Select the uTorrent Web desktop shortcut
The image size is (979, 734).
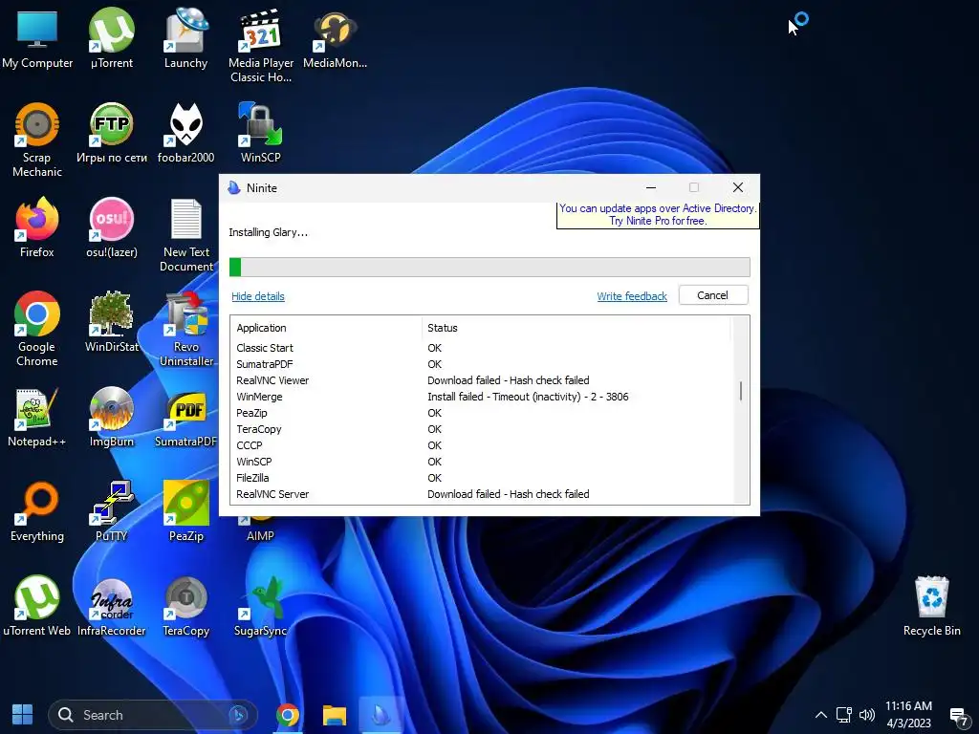37,607
